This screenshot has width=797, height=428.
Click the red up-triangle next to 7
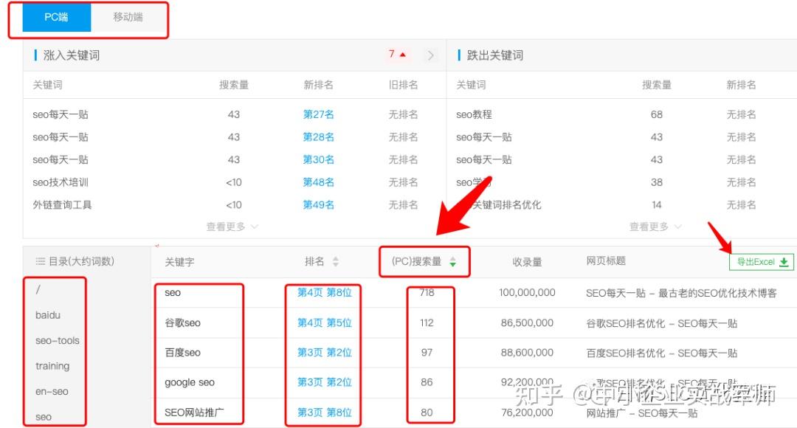click(x=403, y=55)
